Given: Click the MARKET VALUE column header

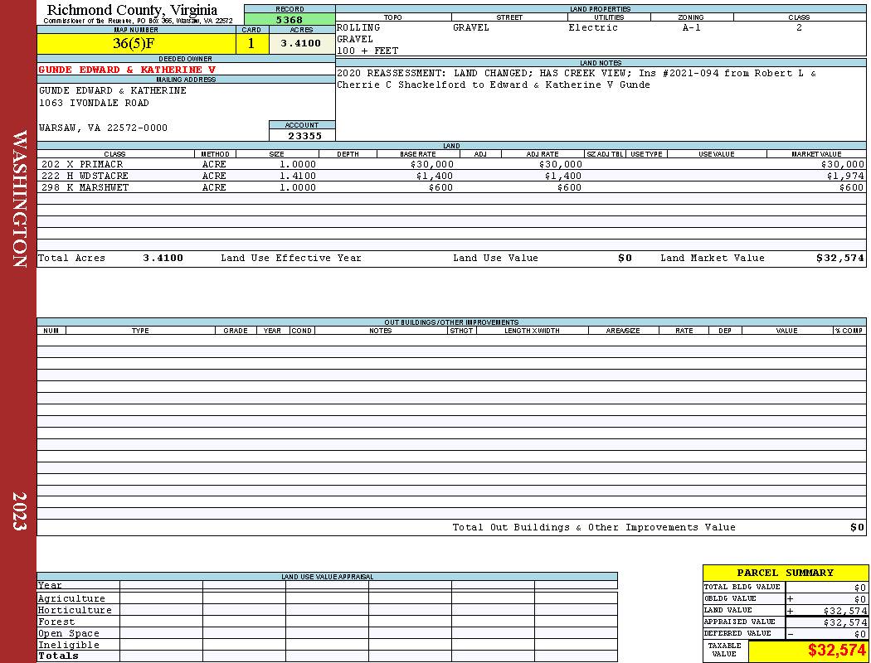Looking at the screenshot, I should pos(816,153).
